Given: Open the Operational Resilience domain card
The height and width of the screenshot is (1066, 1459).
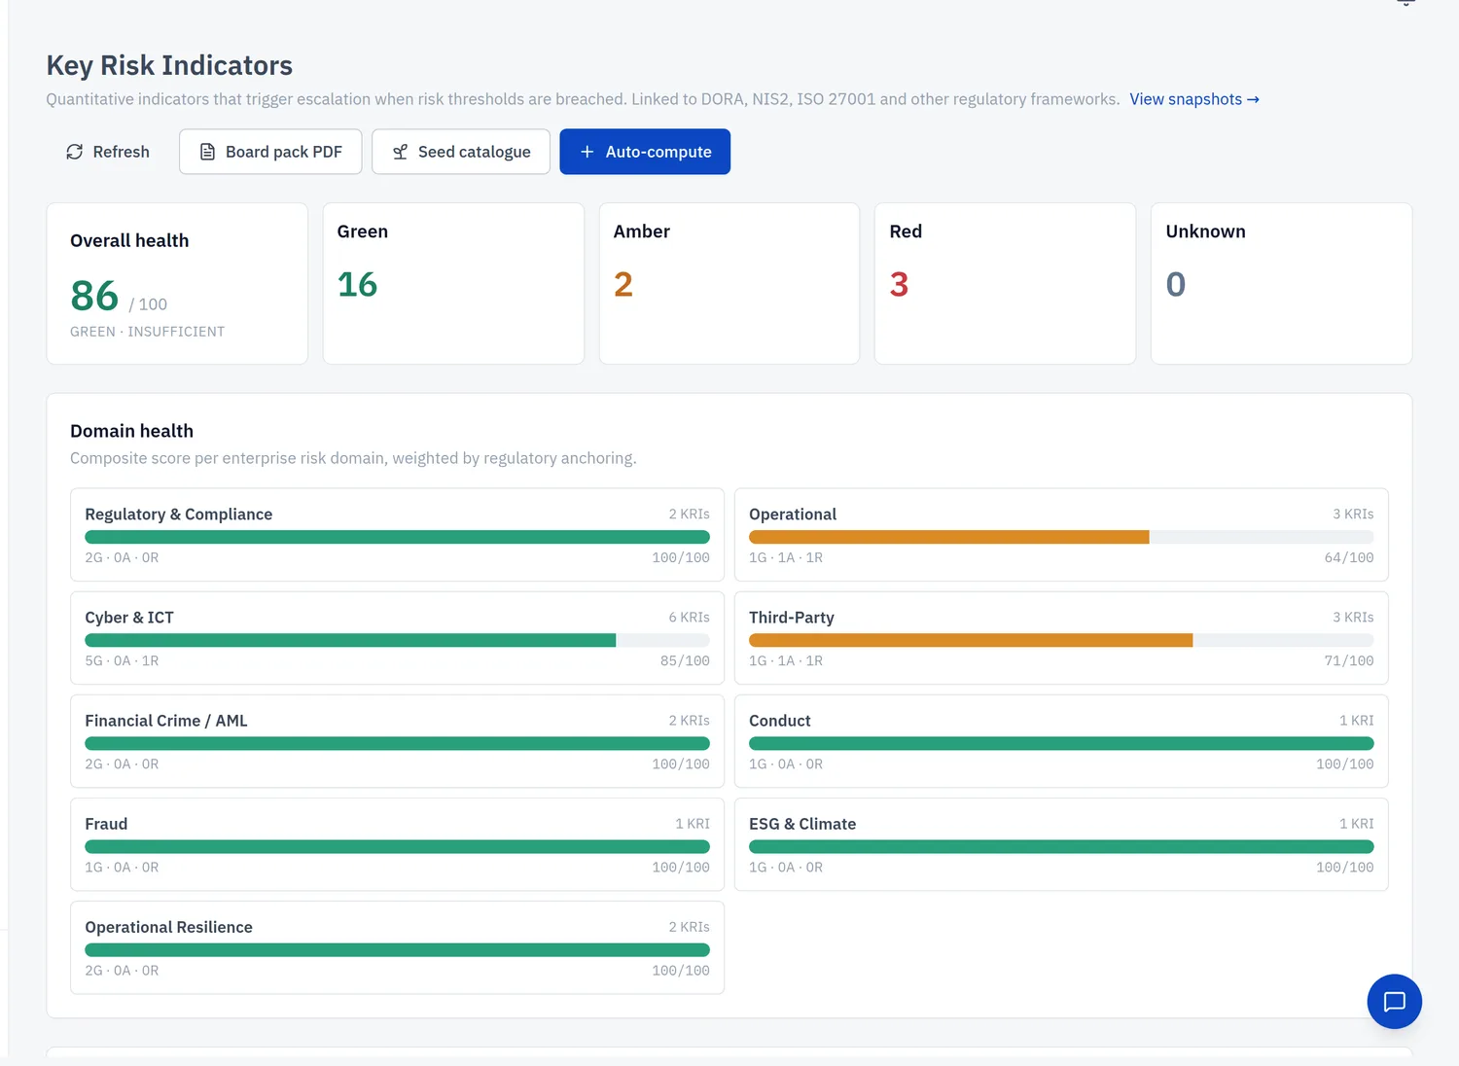Looking at the screenshot, I should click(397, 947).
